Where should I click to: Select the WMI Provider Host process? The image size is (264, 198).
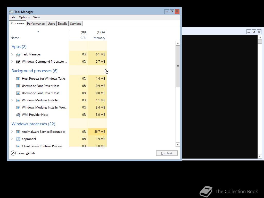pyautogui.click(x=58, y=115)
